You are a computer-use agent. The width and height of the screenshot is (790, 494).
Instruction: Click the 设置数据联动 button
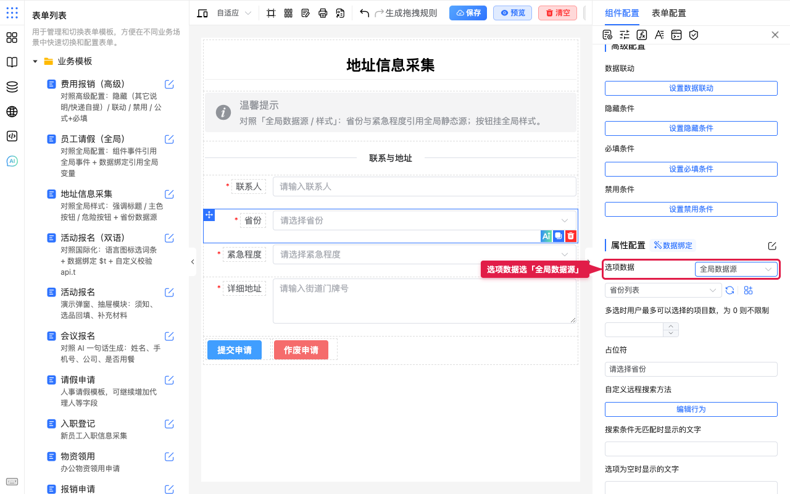click(x=691, y=88)
